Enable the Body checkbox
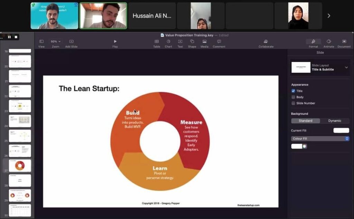This screenshot has width=354, height=219. click(293, 97)
